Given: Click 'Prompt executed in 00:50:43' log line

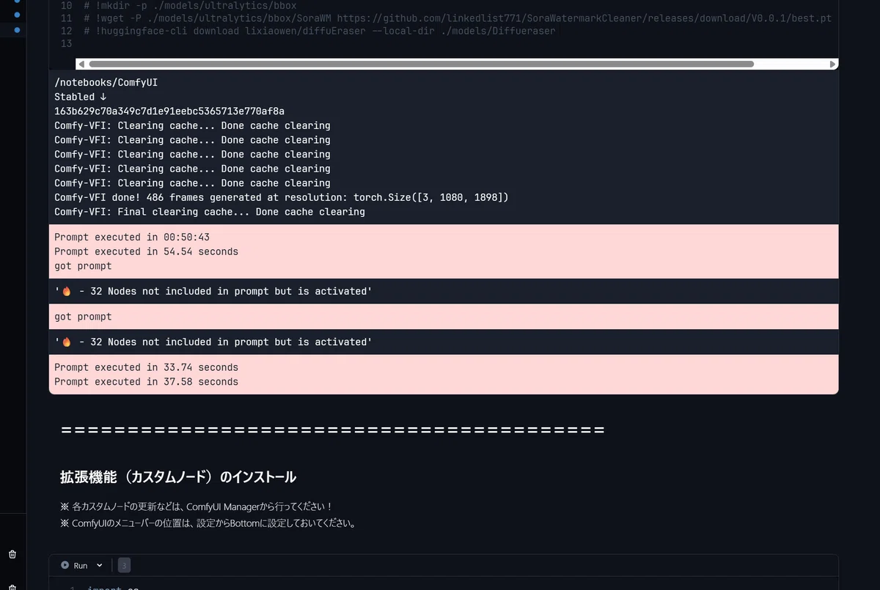Looking at the screenshot, I should (x=132, y=237).
